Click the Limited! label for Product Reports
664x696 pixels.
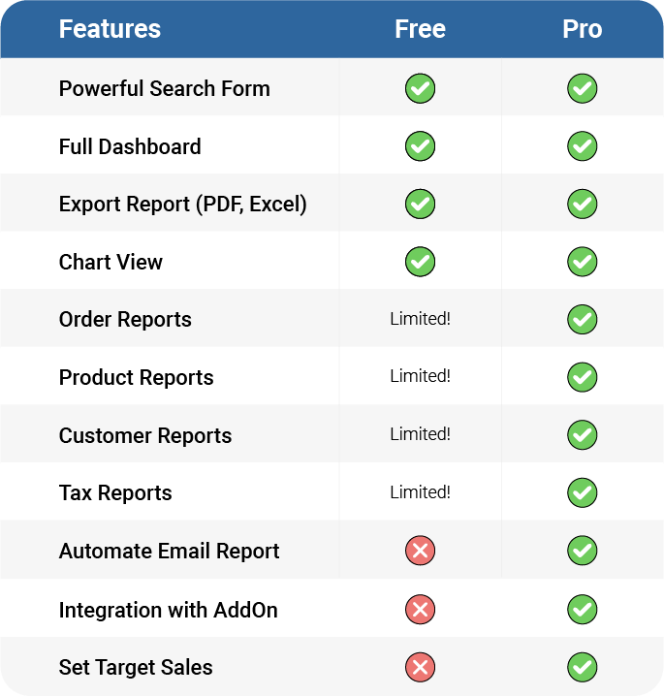(420, 376)
